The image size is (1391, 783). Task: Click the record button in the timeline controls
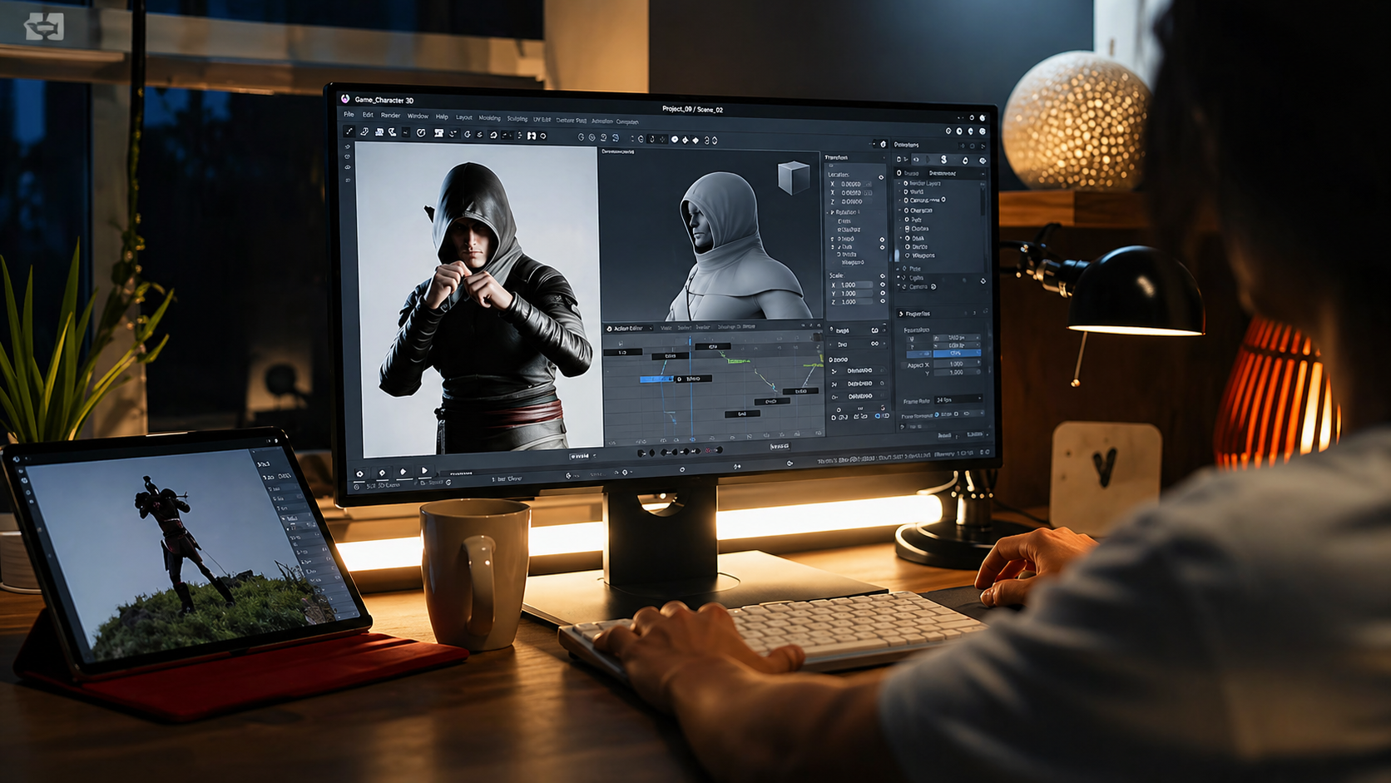[x=708, y=450]
